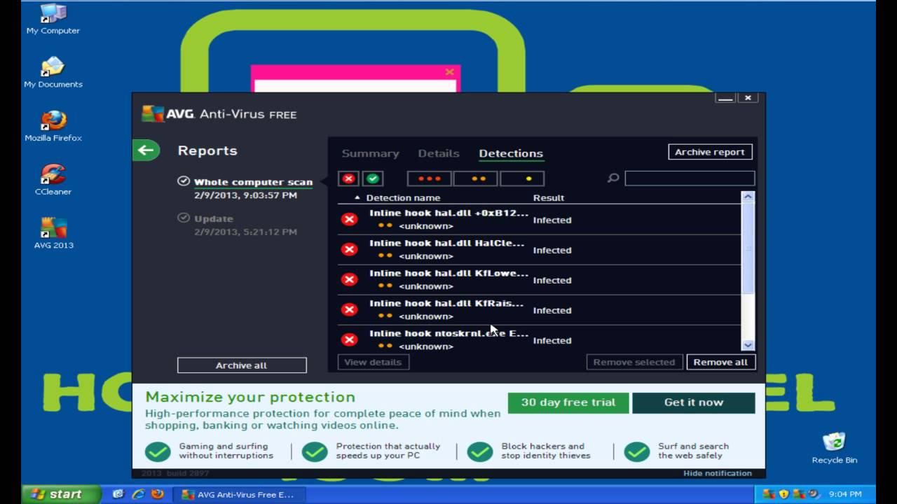
Task: Select 'Inline hook ntoskrnl.exe E...' detection
Action: click(539, 339)
